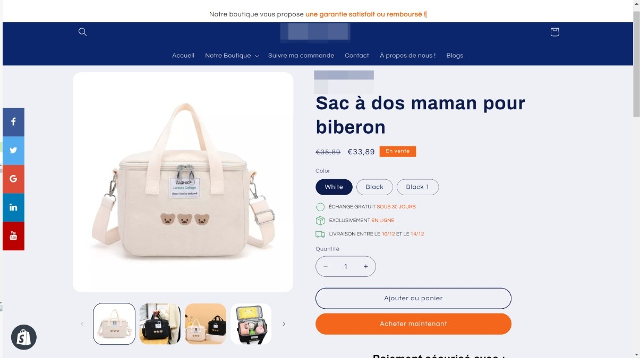Open the YouTube sidebar icon
This screenshot has height=358, width=640.
13,236
